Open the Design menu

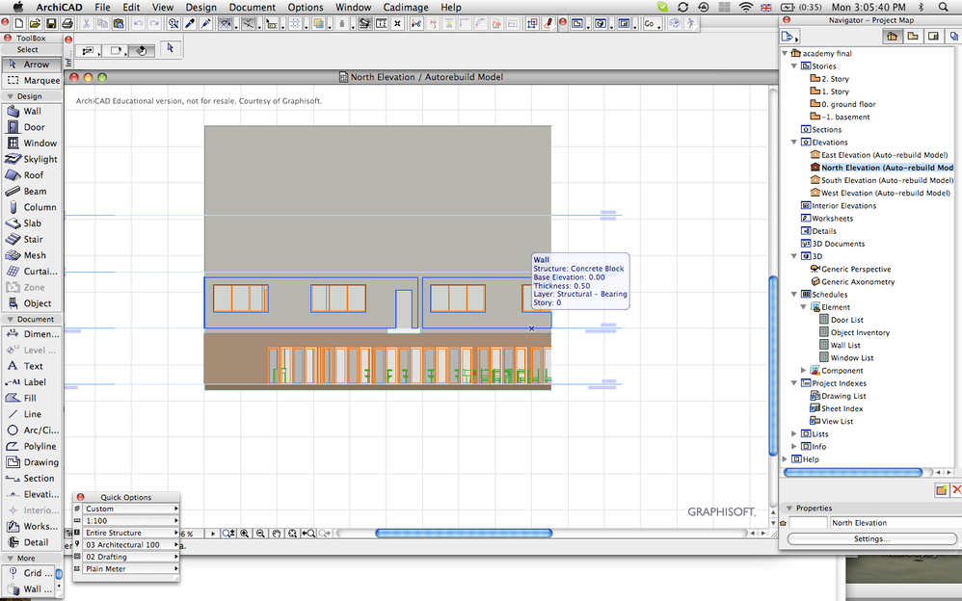coord(200,7)
